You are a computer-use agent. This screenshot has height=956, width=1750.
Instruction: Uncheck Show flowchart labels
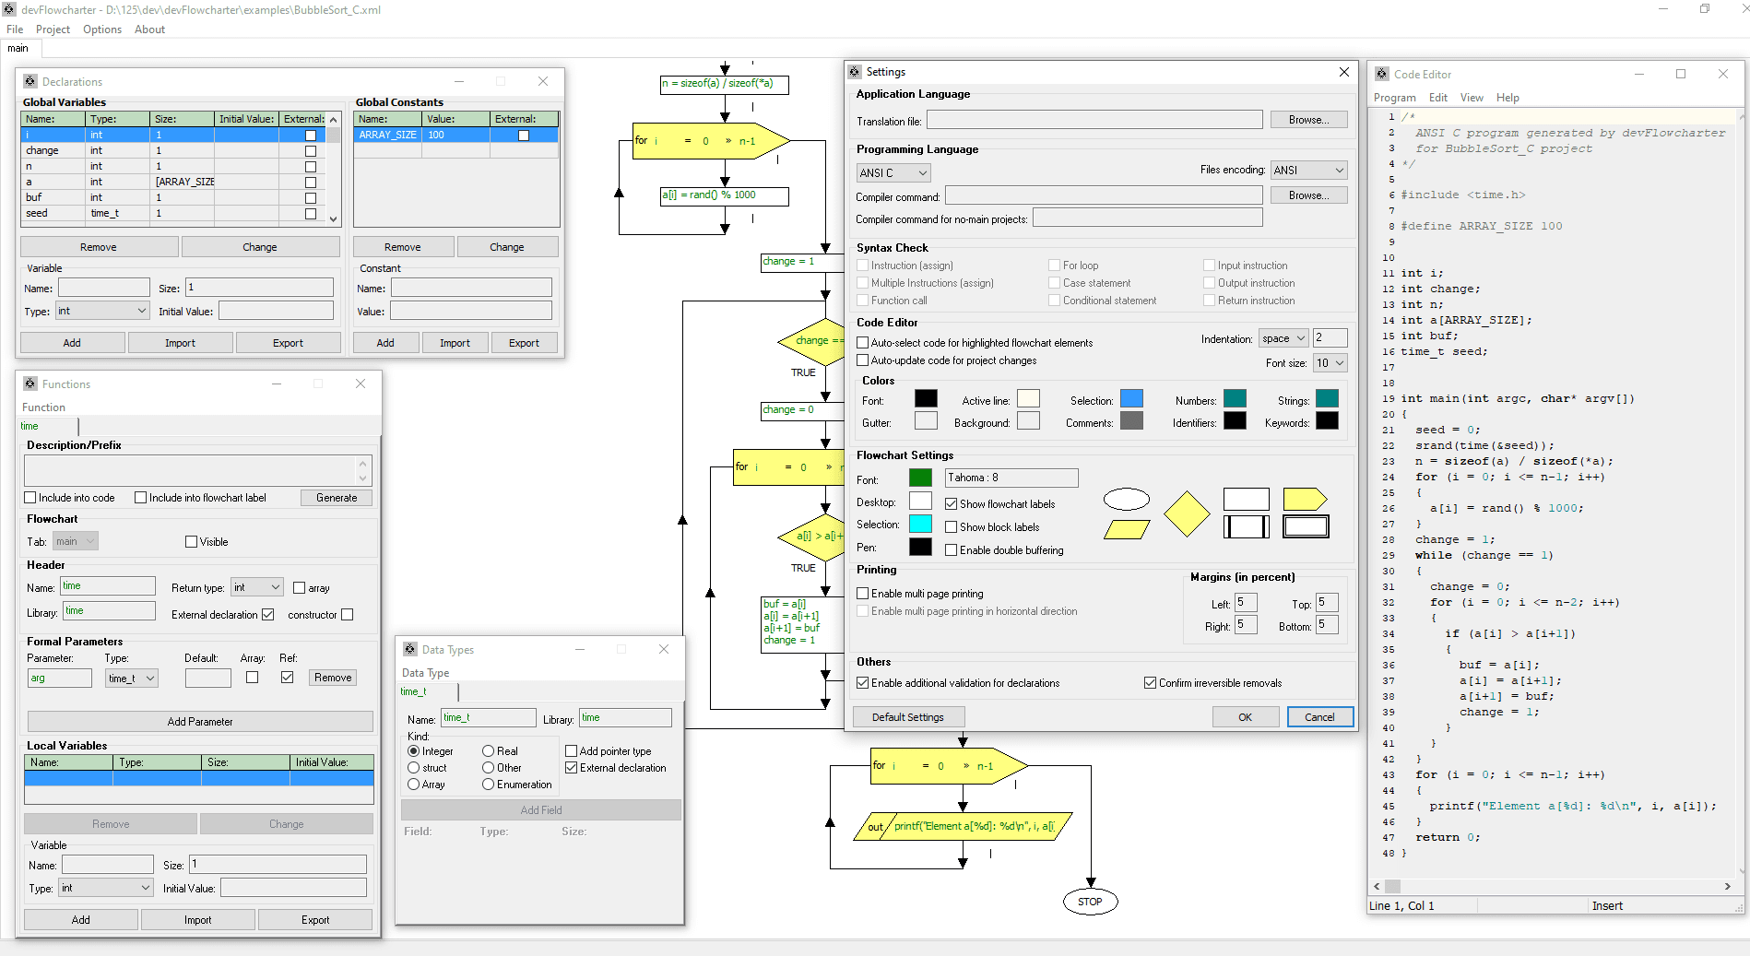952,504
